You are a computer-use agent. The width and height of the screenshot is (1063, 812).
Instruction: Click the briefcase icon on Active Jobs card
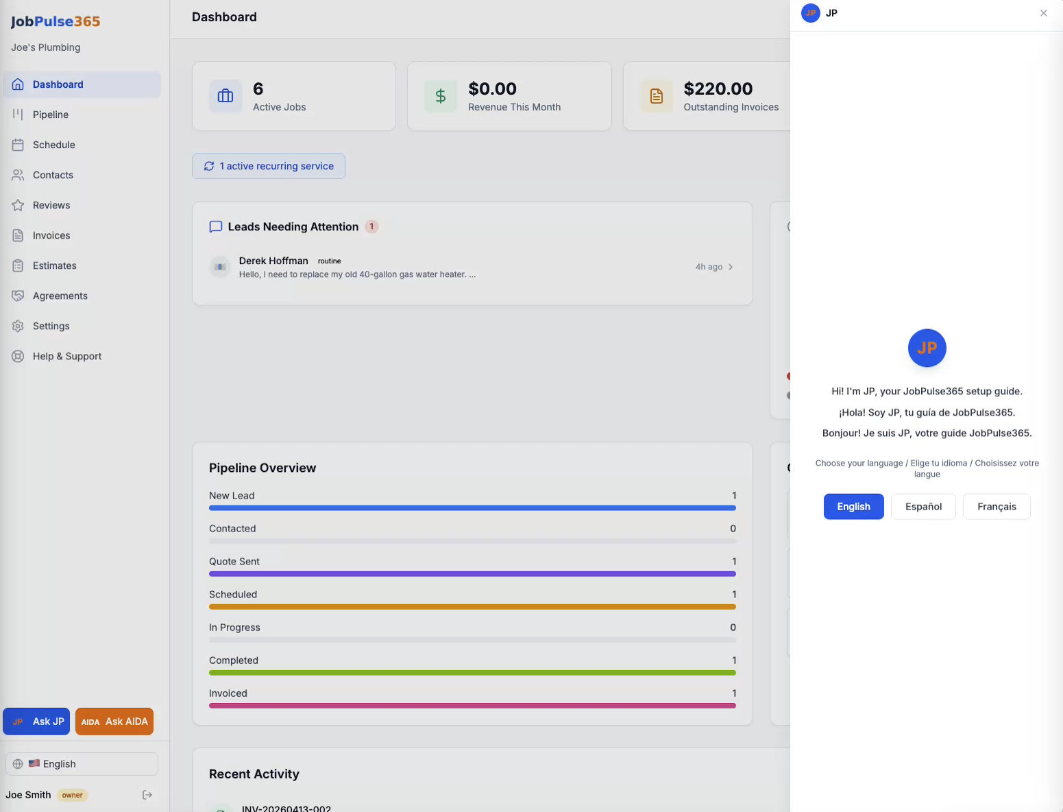click(225, 96)
